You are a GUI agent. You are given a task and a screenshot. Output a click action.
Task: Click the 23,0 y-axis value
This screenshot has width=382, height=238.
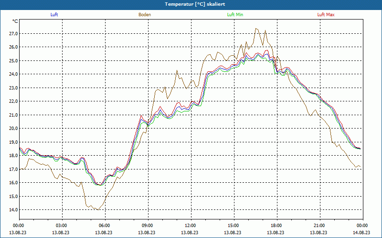click(x=14, y=88)
